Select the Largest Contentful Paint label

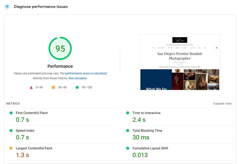pos(34,148)
